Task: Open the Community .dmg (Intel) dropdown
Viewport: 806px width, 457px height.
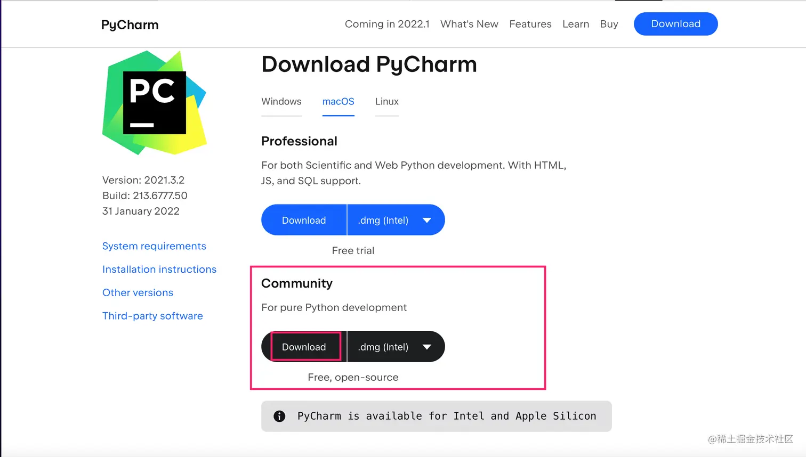Action: tap(396, 347)
